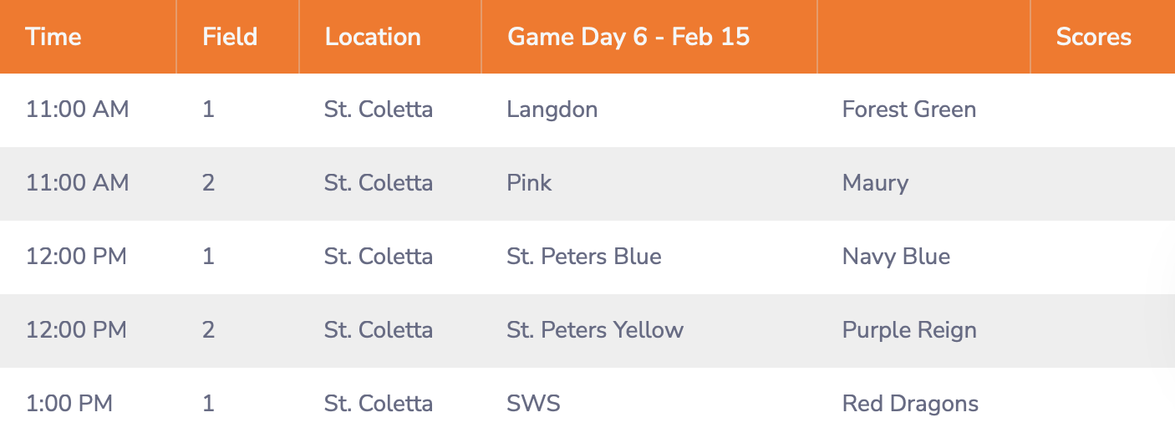1175x443 pixels.
Task: Click 12:00 PM in St. Peters Blue row
Action: tap(76, 257)
